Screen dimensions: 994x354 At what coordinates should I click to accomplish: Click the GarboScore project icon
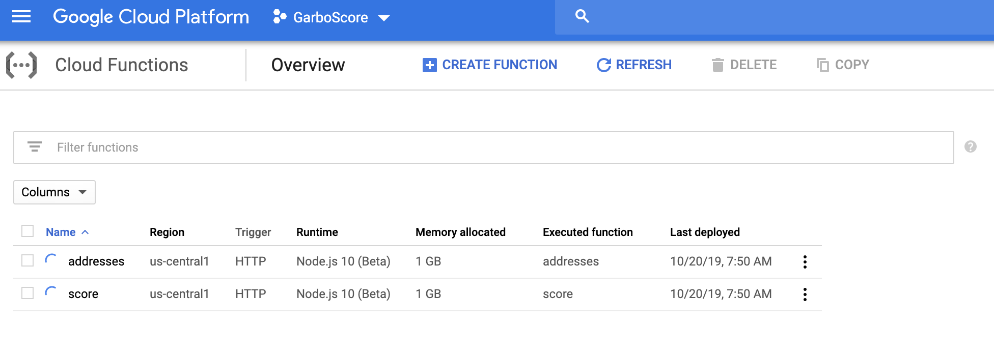[280, 17]
